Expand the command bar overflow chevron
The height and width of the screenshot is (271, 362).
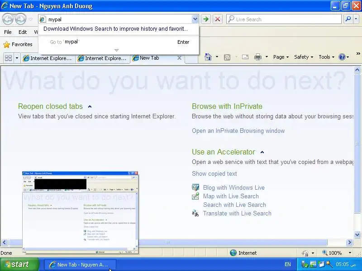point(358,54)
